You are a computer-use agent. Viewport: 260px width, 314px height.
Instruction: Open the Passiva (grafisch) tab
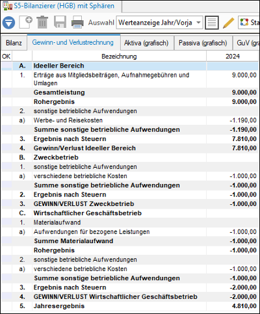[x=203, y=43]
